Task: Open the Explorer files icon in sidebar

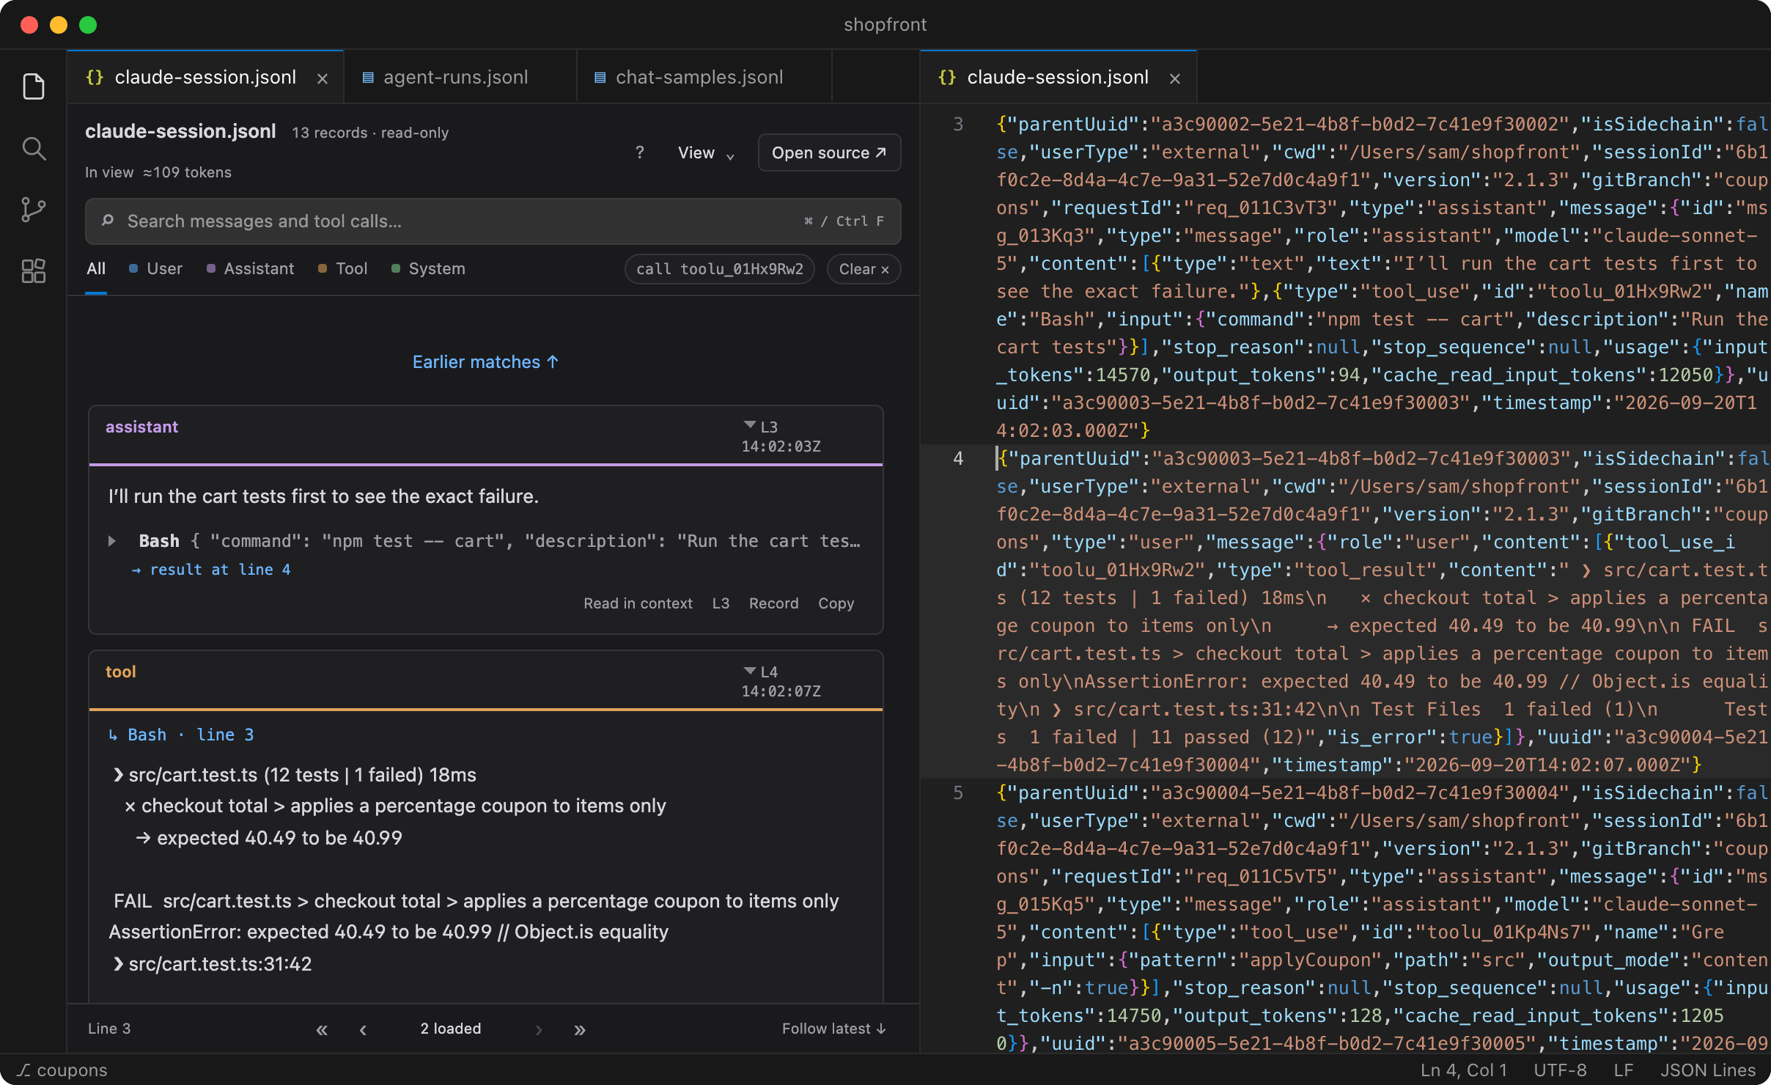Action: point(34,87)
